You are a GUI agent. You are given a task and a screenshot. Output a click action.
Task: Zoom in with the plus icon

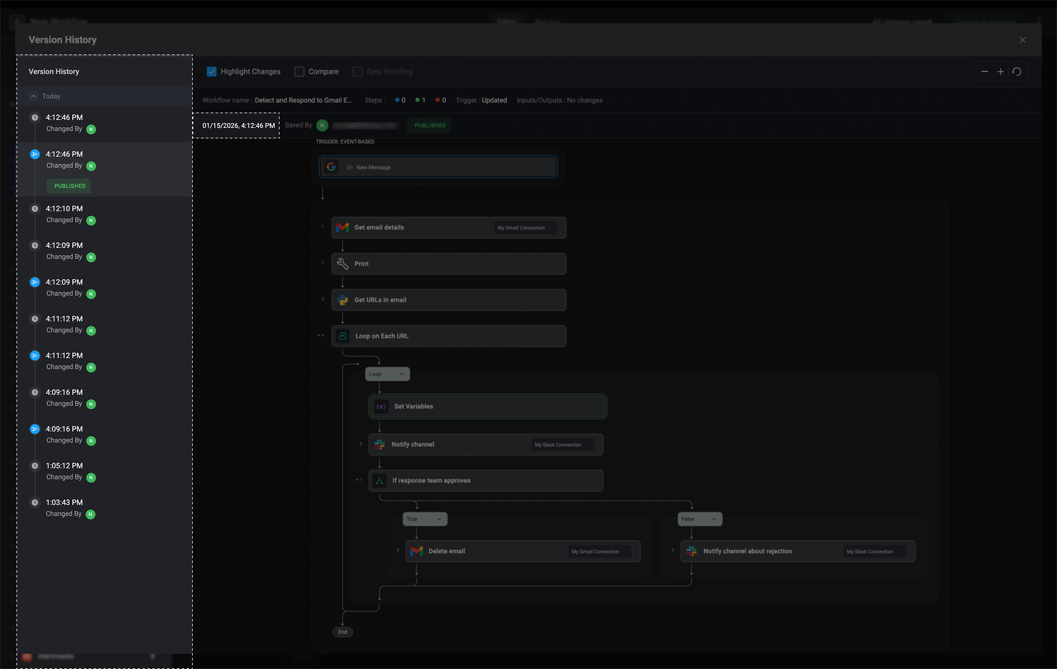1001,72
